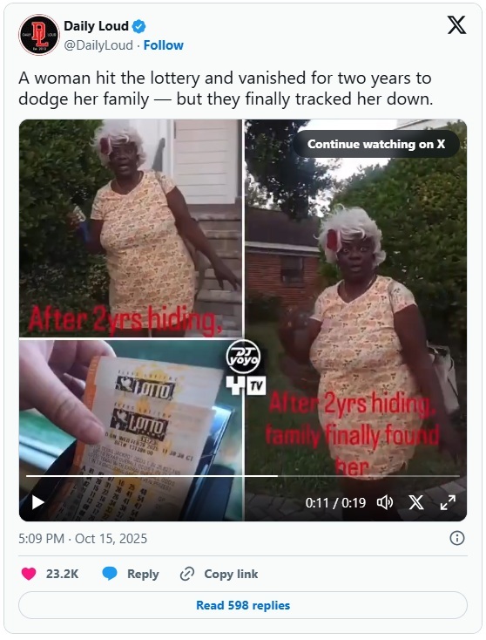Open the @DailyLoud handle link
486x640 pixels.
click(98, 45)
